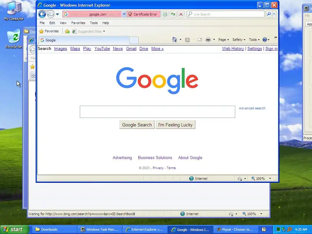
Task: Click the help question mark taskbar icon
Action: pyautogui.click(x=264, y=230)
